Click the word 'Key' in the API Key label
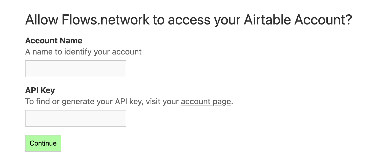Image resolution: width=375 pixels, height=167 pixels. pyautogui.click(x=48, y=90)
